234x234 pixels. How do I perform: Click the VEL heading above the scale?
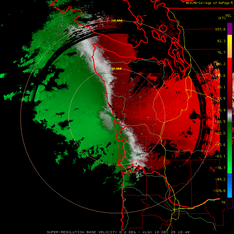[228, 15]
